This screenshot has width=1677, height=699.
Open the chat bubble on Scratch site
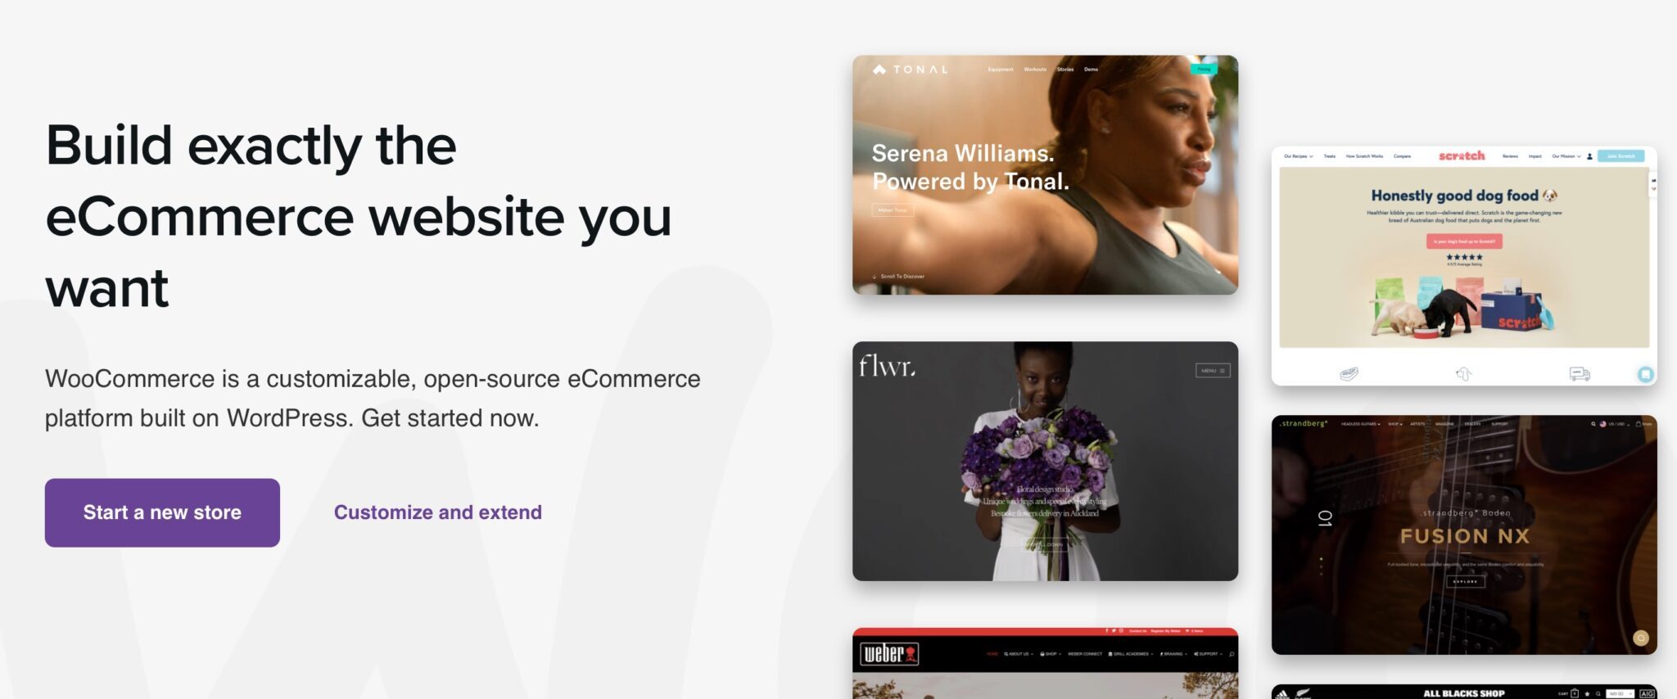point(1645,374)
